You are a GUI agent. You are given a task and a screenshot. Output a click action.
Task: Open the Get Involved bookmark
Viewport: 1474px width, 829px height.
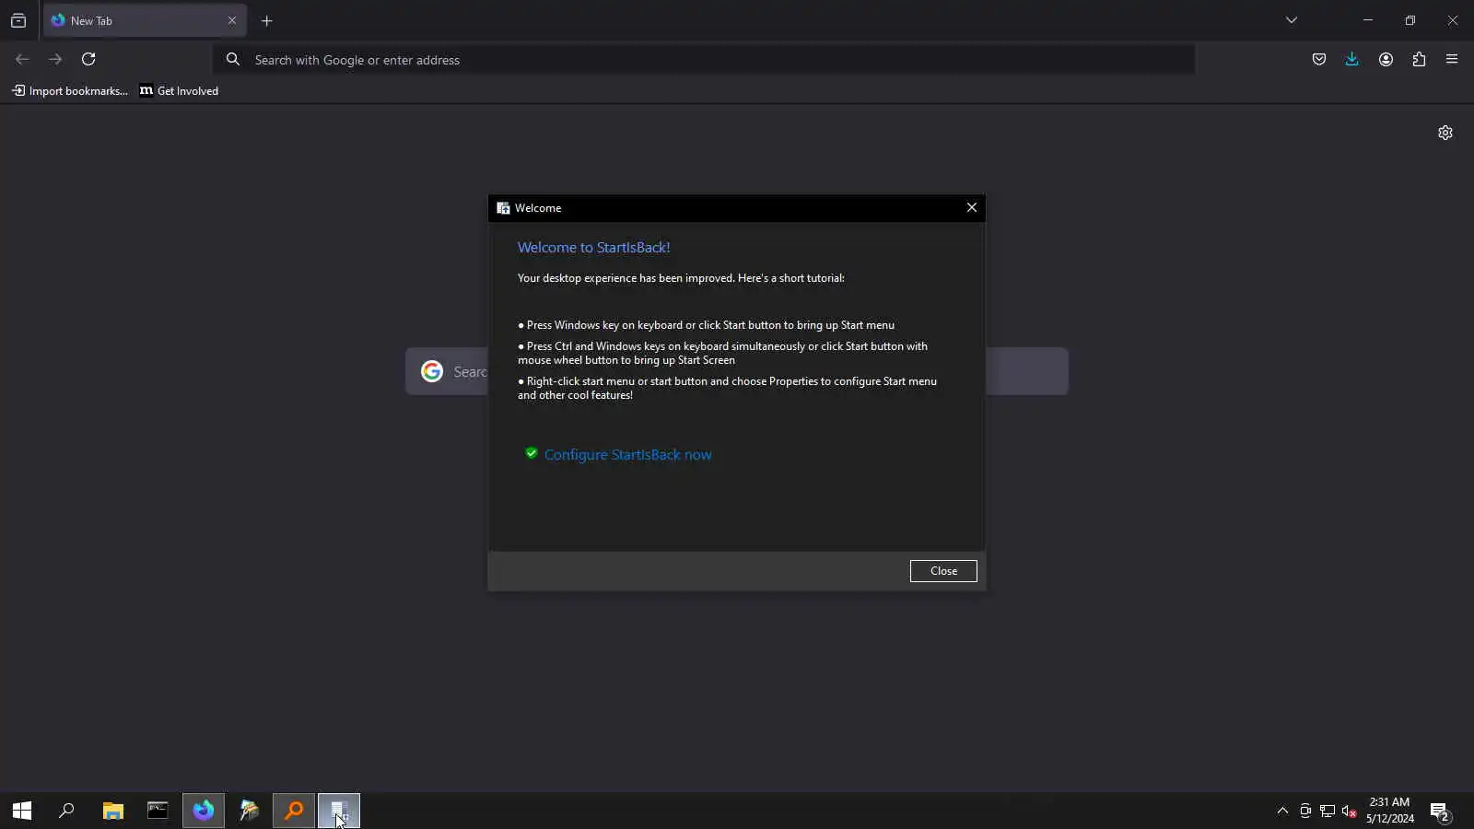(x=179, y=90)
